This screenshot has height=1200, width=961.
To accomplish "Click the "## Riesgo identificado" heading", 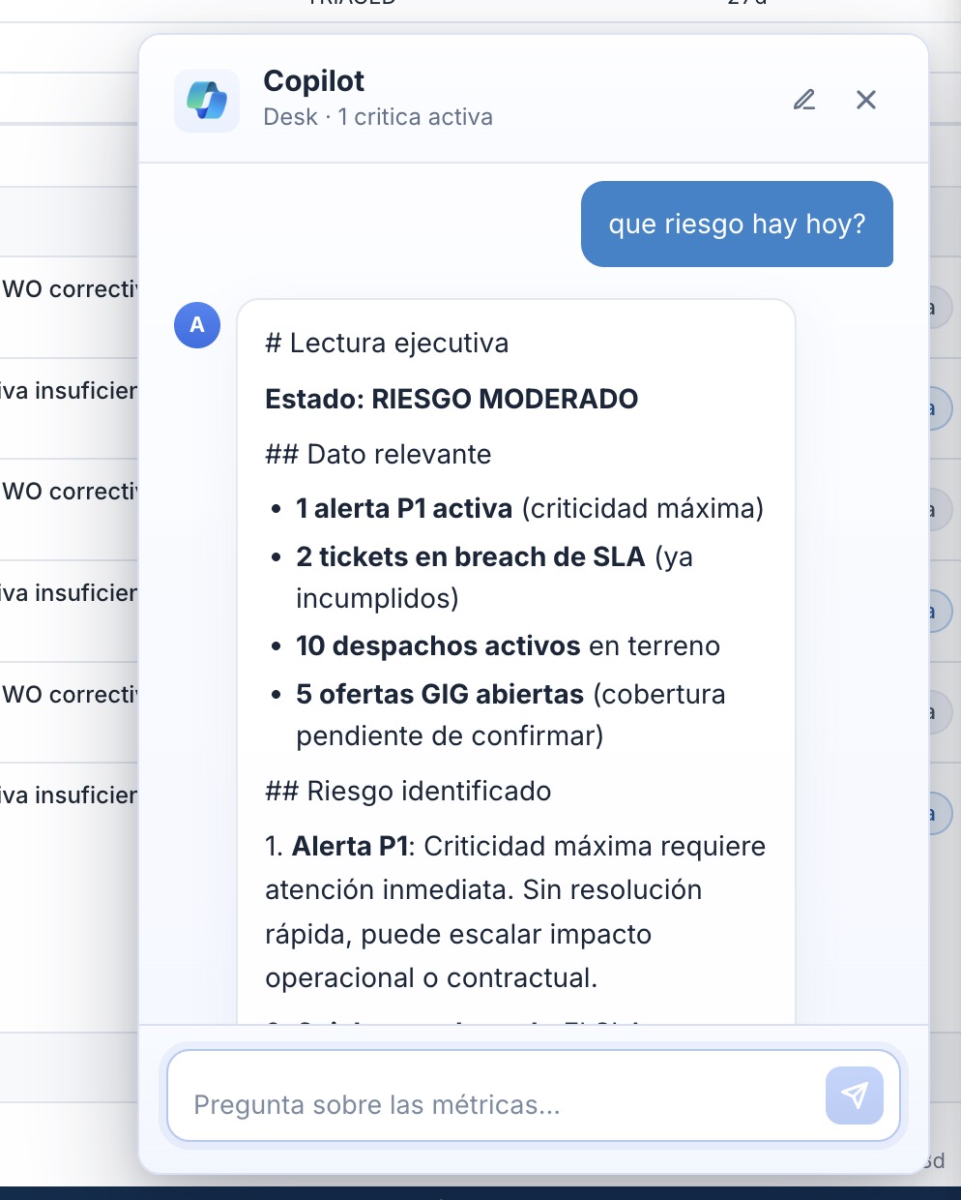I will [408, 791].
